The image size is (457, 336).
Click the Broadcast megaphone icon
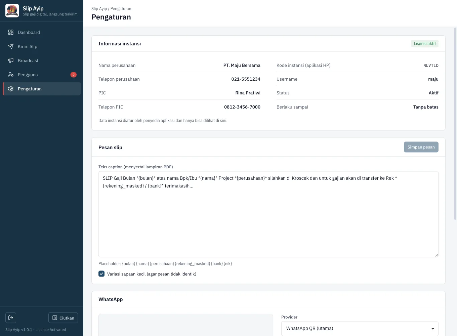(11, 60)
